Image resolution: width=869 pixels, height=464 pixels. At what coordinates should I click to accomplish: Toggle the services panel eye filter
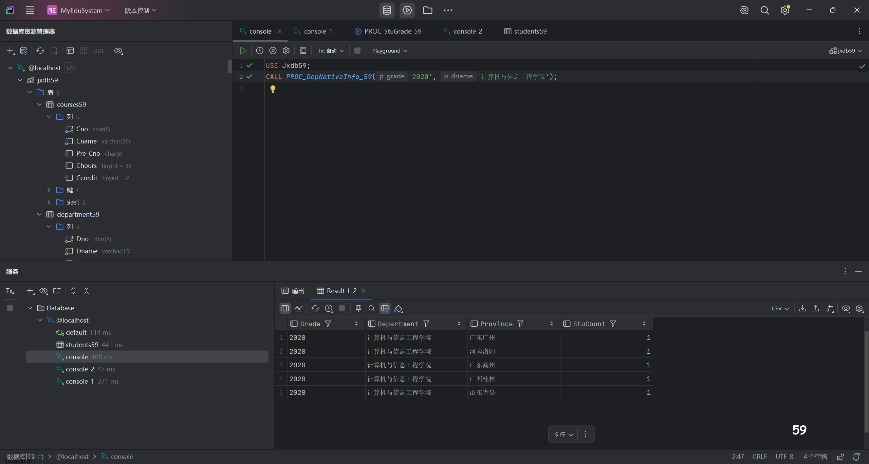click(43, 291)
